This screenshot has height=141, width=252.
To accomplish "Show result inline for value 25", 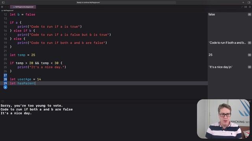I will 249,55.
